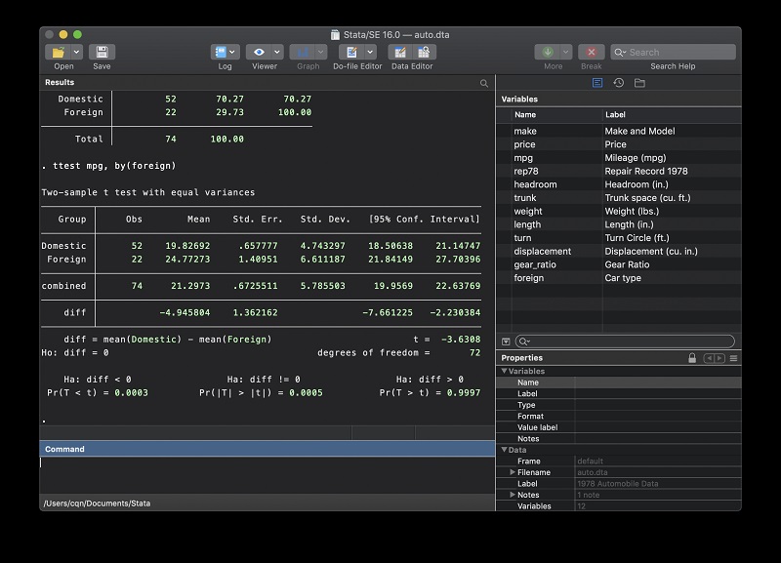Open the Viewer eye icon
Viewport: 781px width, 563px height.
coord(259,52)
